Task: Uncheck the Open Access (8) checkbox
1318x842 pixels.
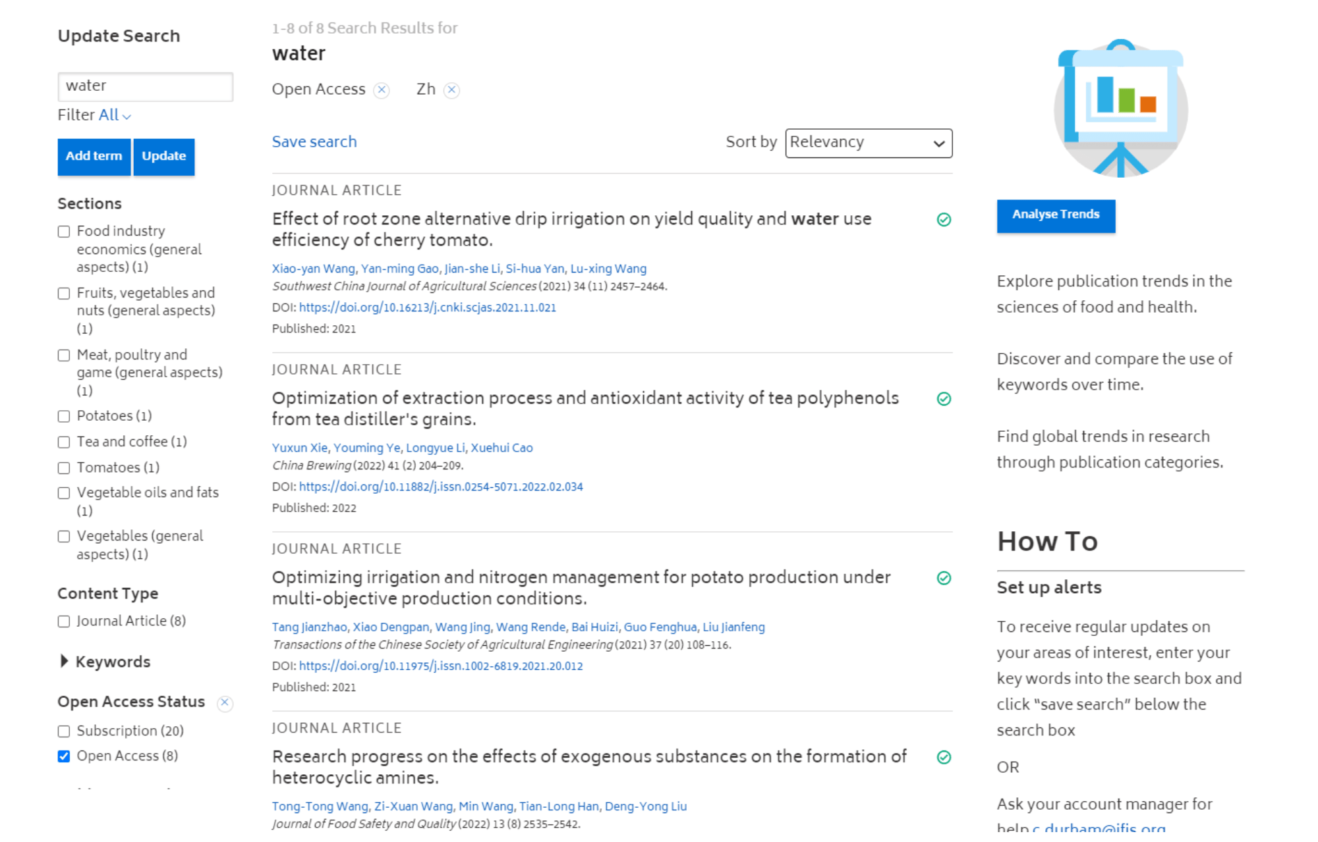Action: click(x=64, y=756)
